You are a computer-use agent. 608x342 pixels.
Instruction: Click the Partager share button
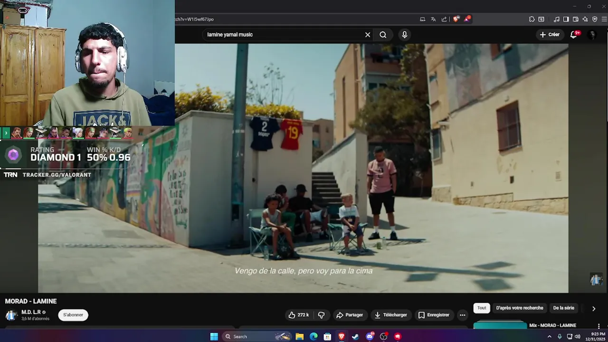pos(349,315)
